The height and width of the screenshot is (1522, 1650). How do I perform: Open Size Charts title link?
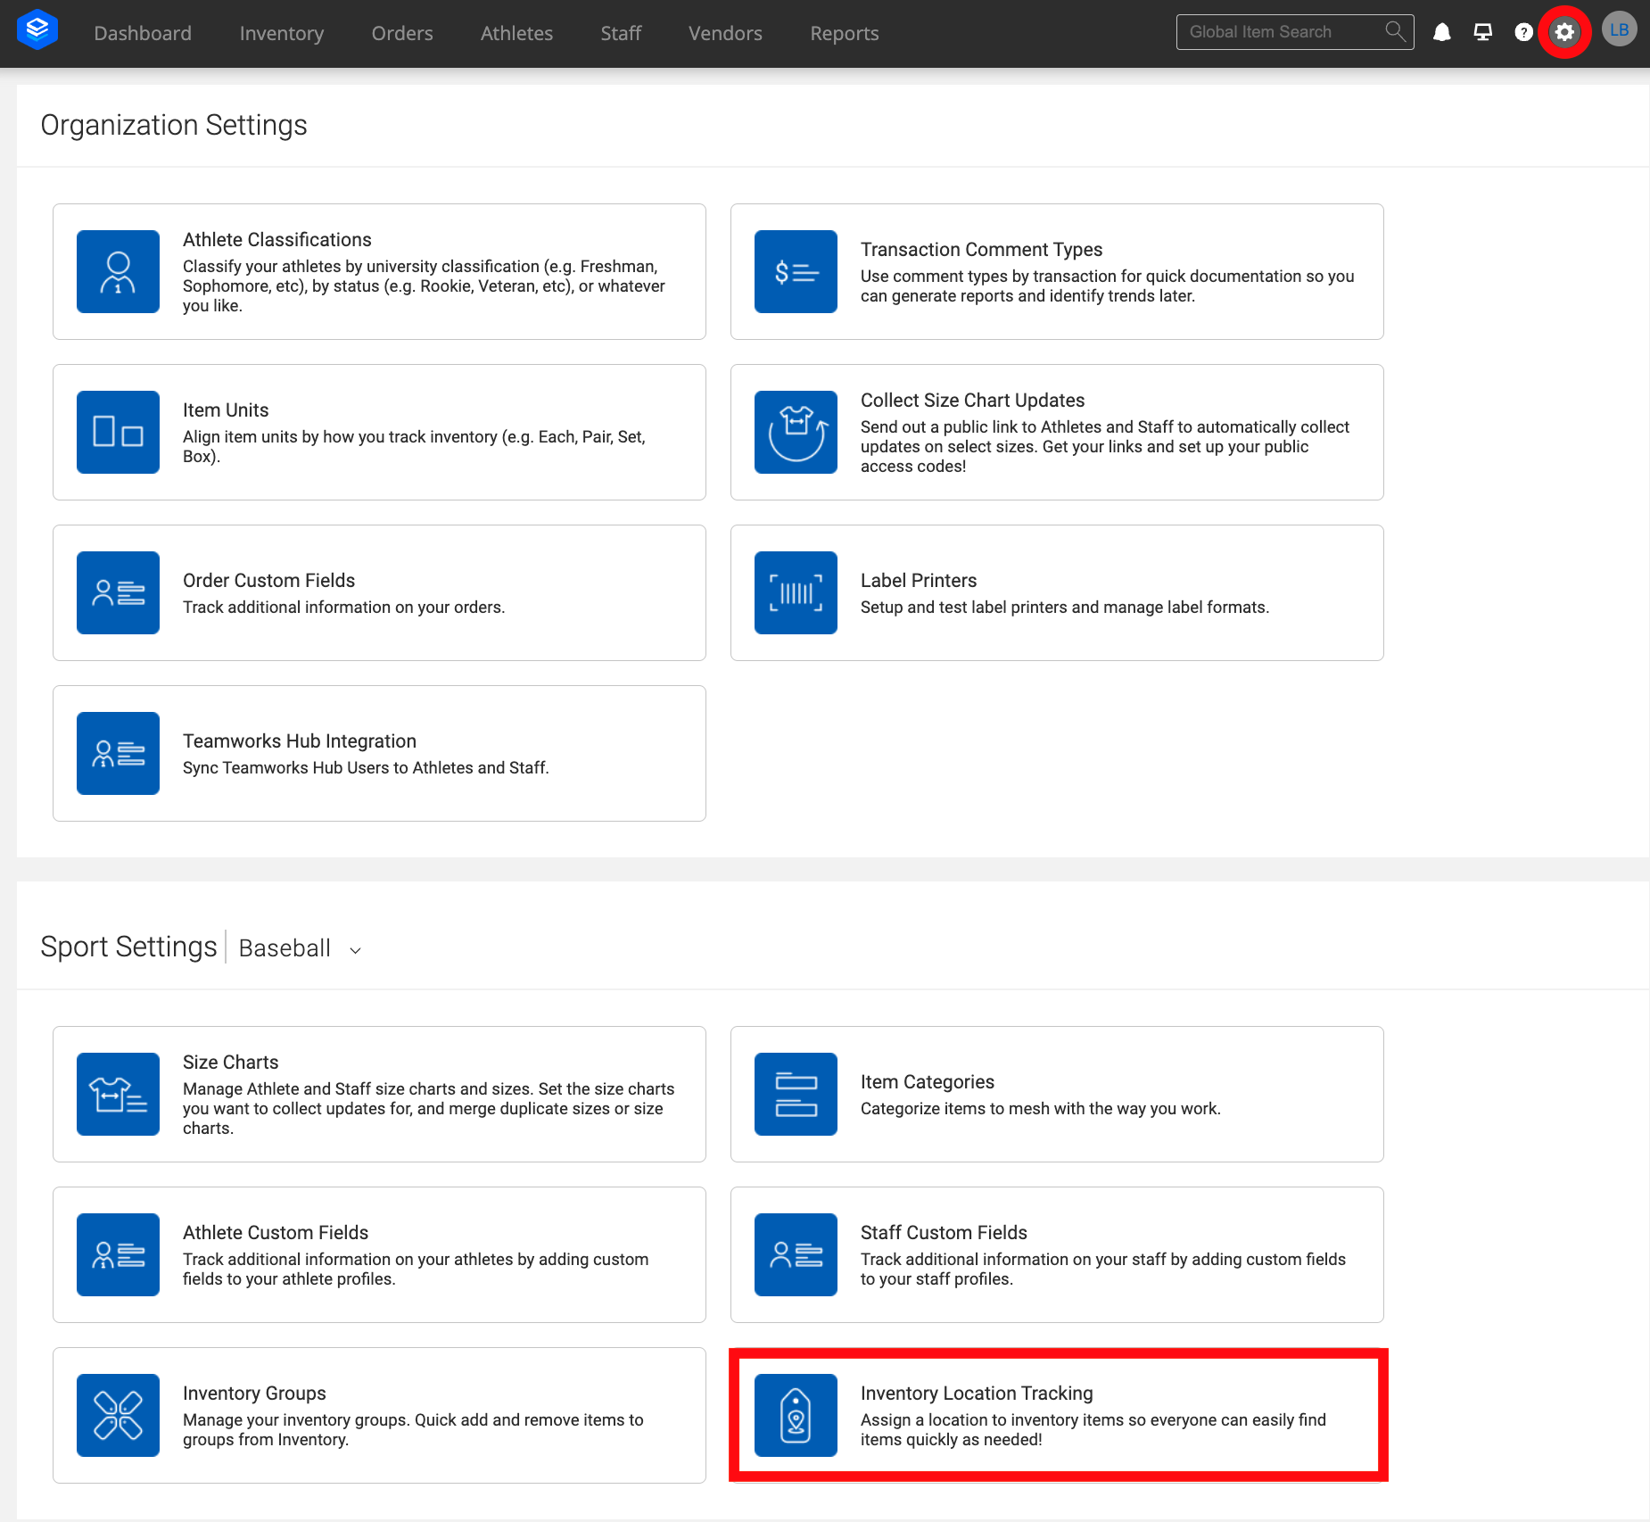(x=230, y=1062)
